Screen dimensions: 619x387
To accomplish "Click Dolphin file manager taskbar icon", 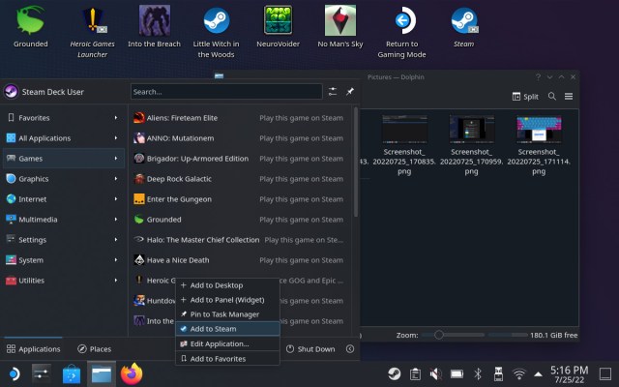I will click(102, 373).
